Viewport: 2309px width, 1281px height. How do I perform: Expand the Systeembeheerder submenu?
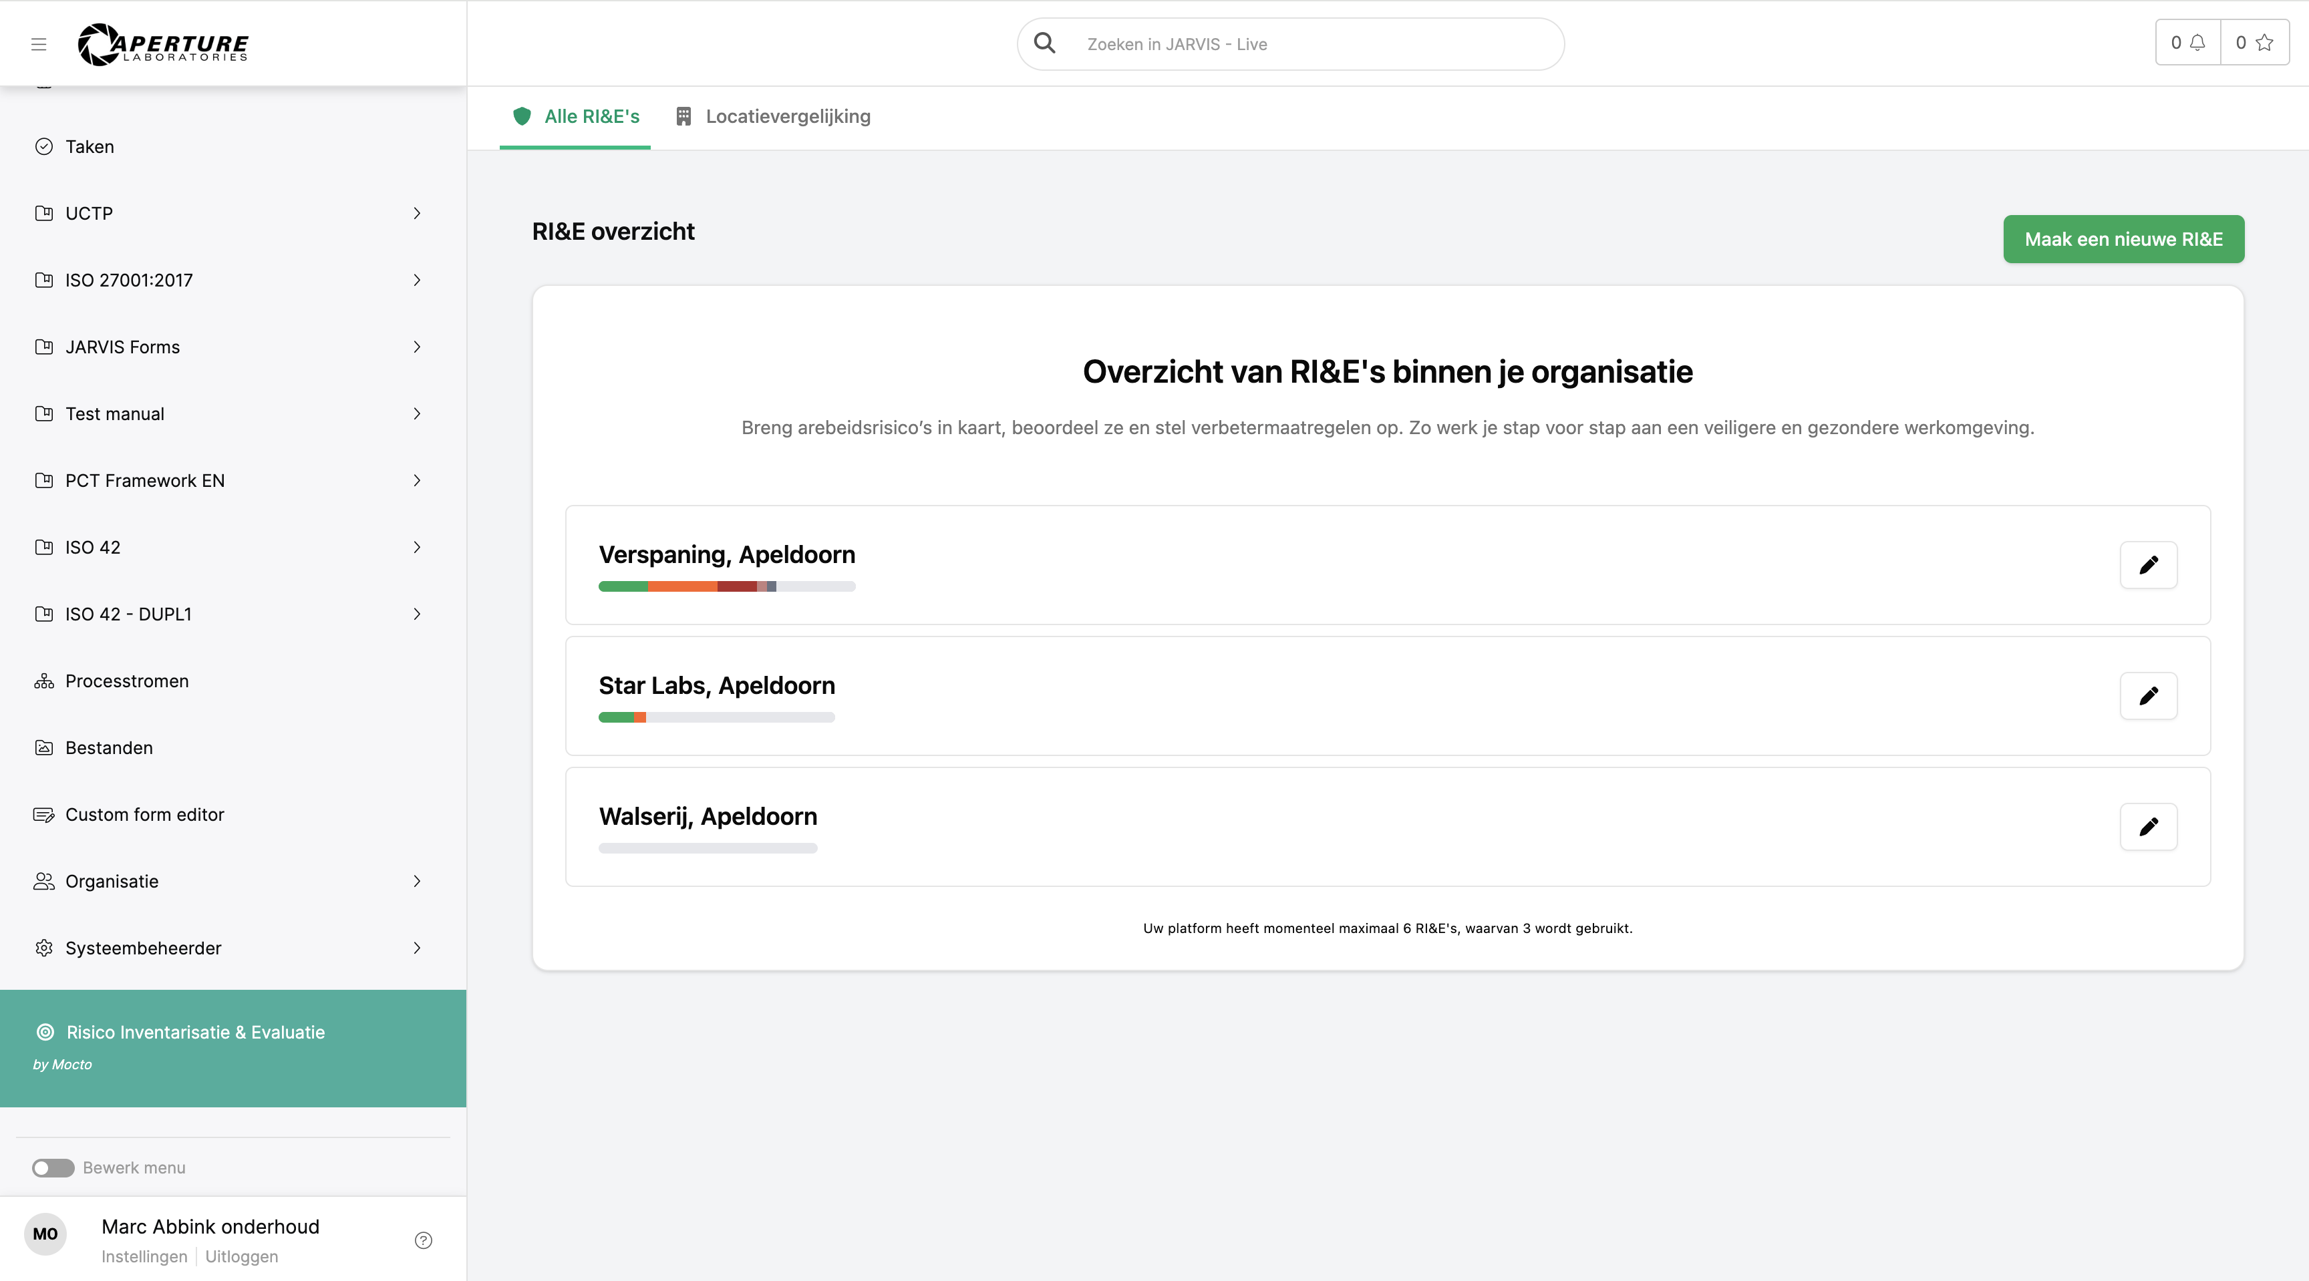point(417,948)
